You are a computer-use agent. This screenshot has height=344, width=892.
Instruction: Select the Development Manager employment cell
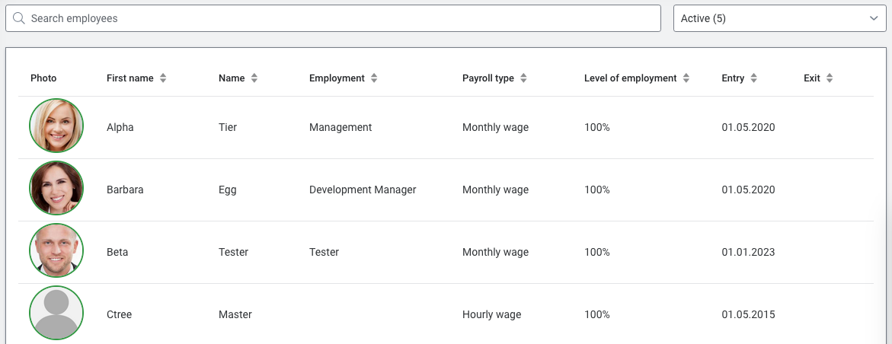(363, 190)
